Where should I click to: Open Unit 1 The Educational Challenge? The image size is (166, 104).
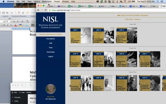coord(80,35)
